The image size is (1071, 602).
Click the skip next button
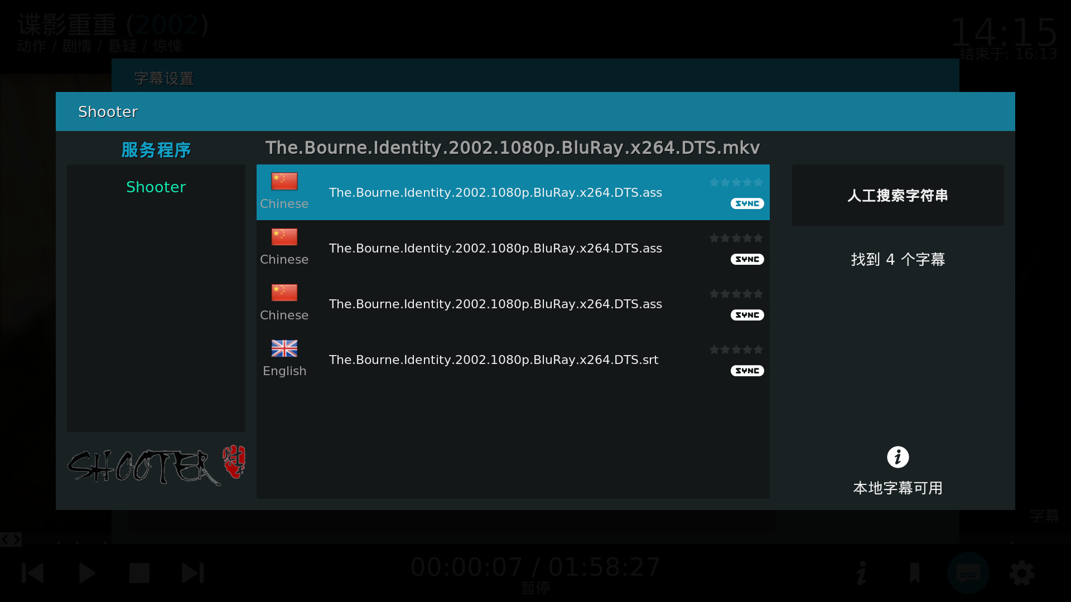point(193,573)
